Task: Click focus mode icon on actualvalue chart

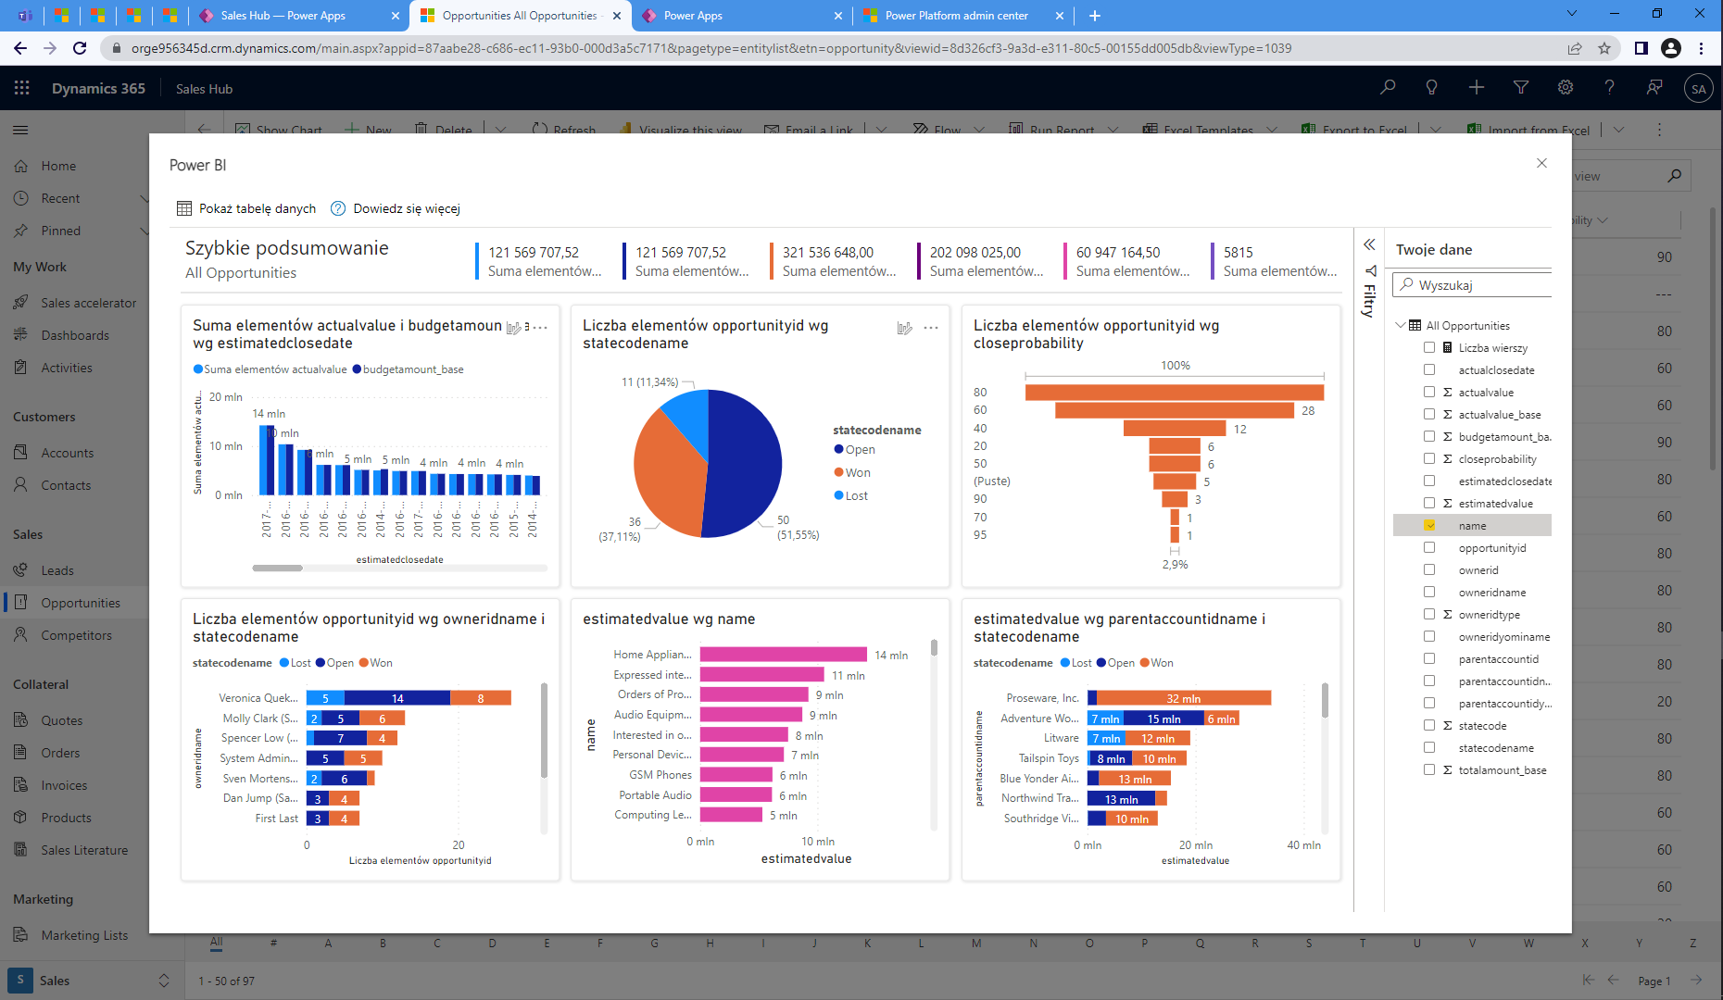Action: (x=513, y=328)
